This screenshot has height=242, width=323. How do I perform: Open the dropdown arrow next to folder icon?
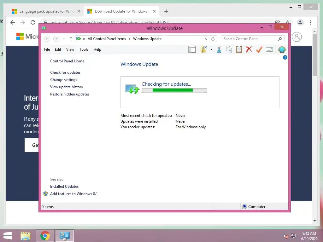211,49
